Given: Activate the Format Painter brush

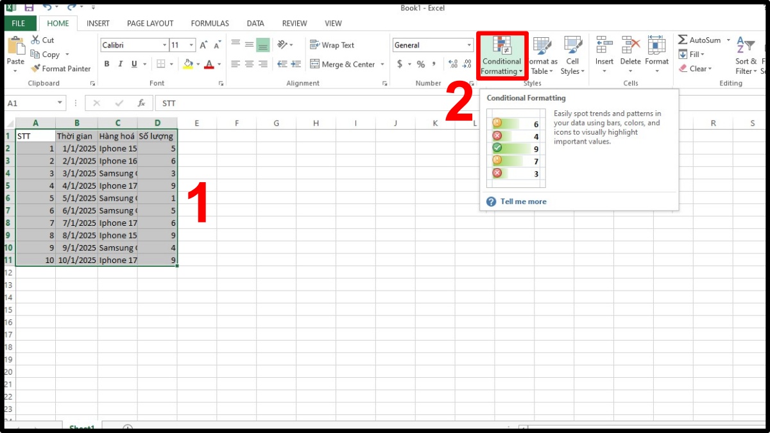Looking at the screenshot, I should (x=61, y=69).
